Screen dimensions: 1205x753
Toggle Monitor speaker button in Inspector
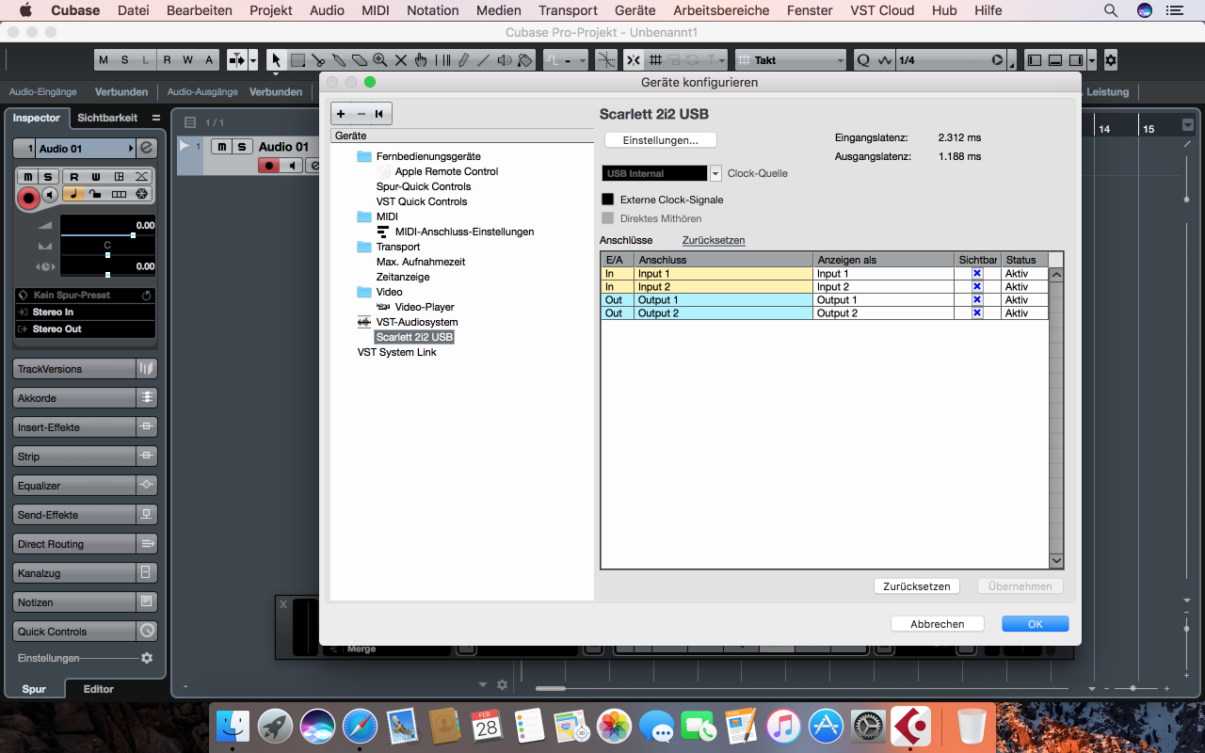pos(51,195)
